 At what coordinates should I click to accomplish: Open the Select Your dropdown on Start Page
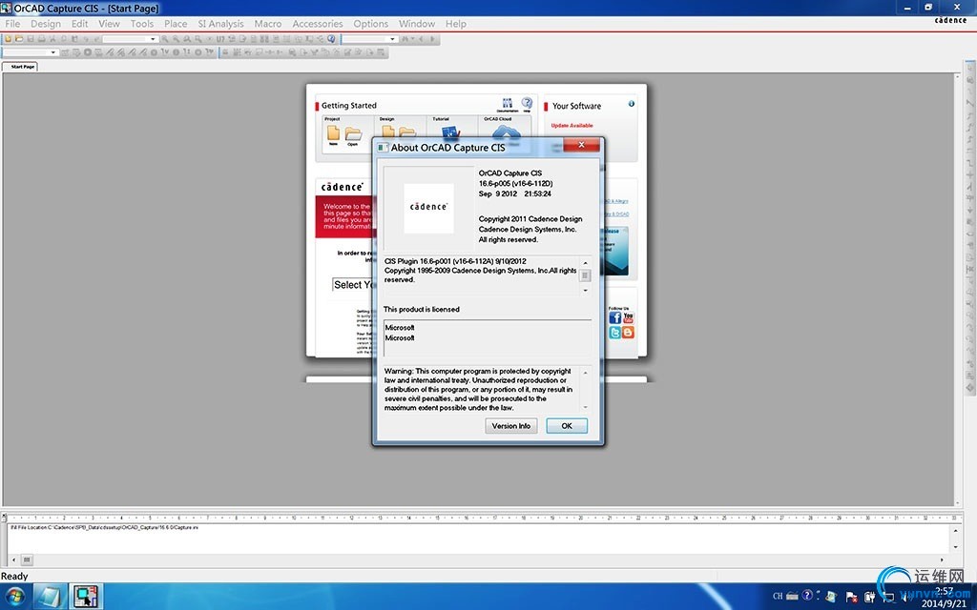[x=353, y=284]
